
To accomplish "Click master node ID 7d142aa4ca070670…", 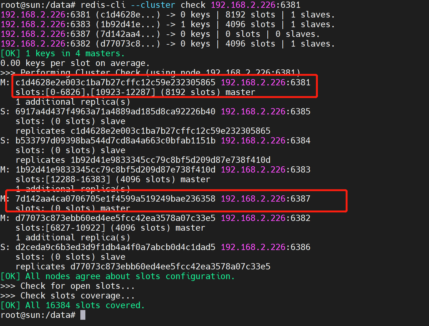I will point(115,199).
